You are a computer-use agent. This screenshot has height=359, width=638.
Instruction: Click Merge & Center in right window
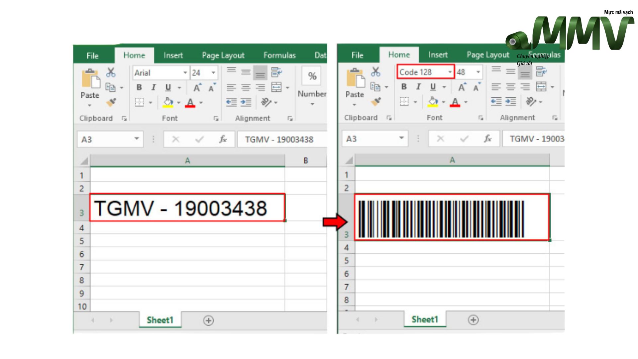coord(541,87)
